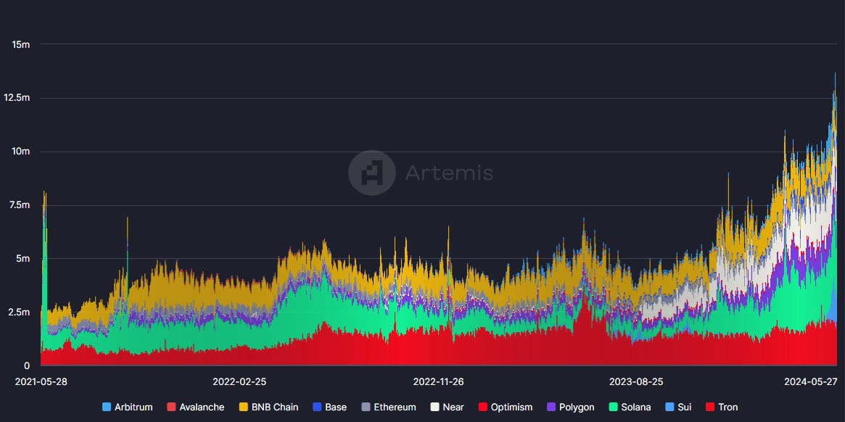Screen dimensions: 845x422
Task: Toggle the Solana legend color swatch
Action: pos(613,407)
